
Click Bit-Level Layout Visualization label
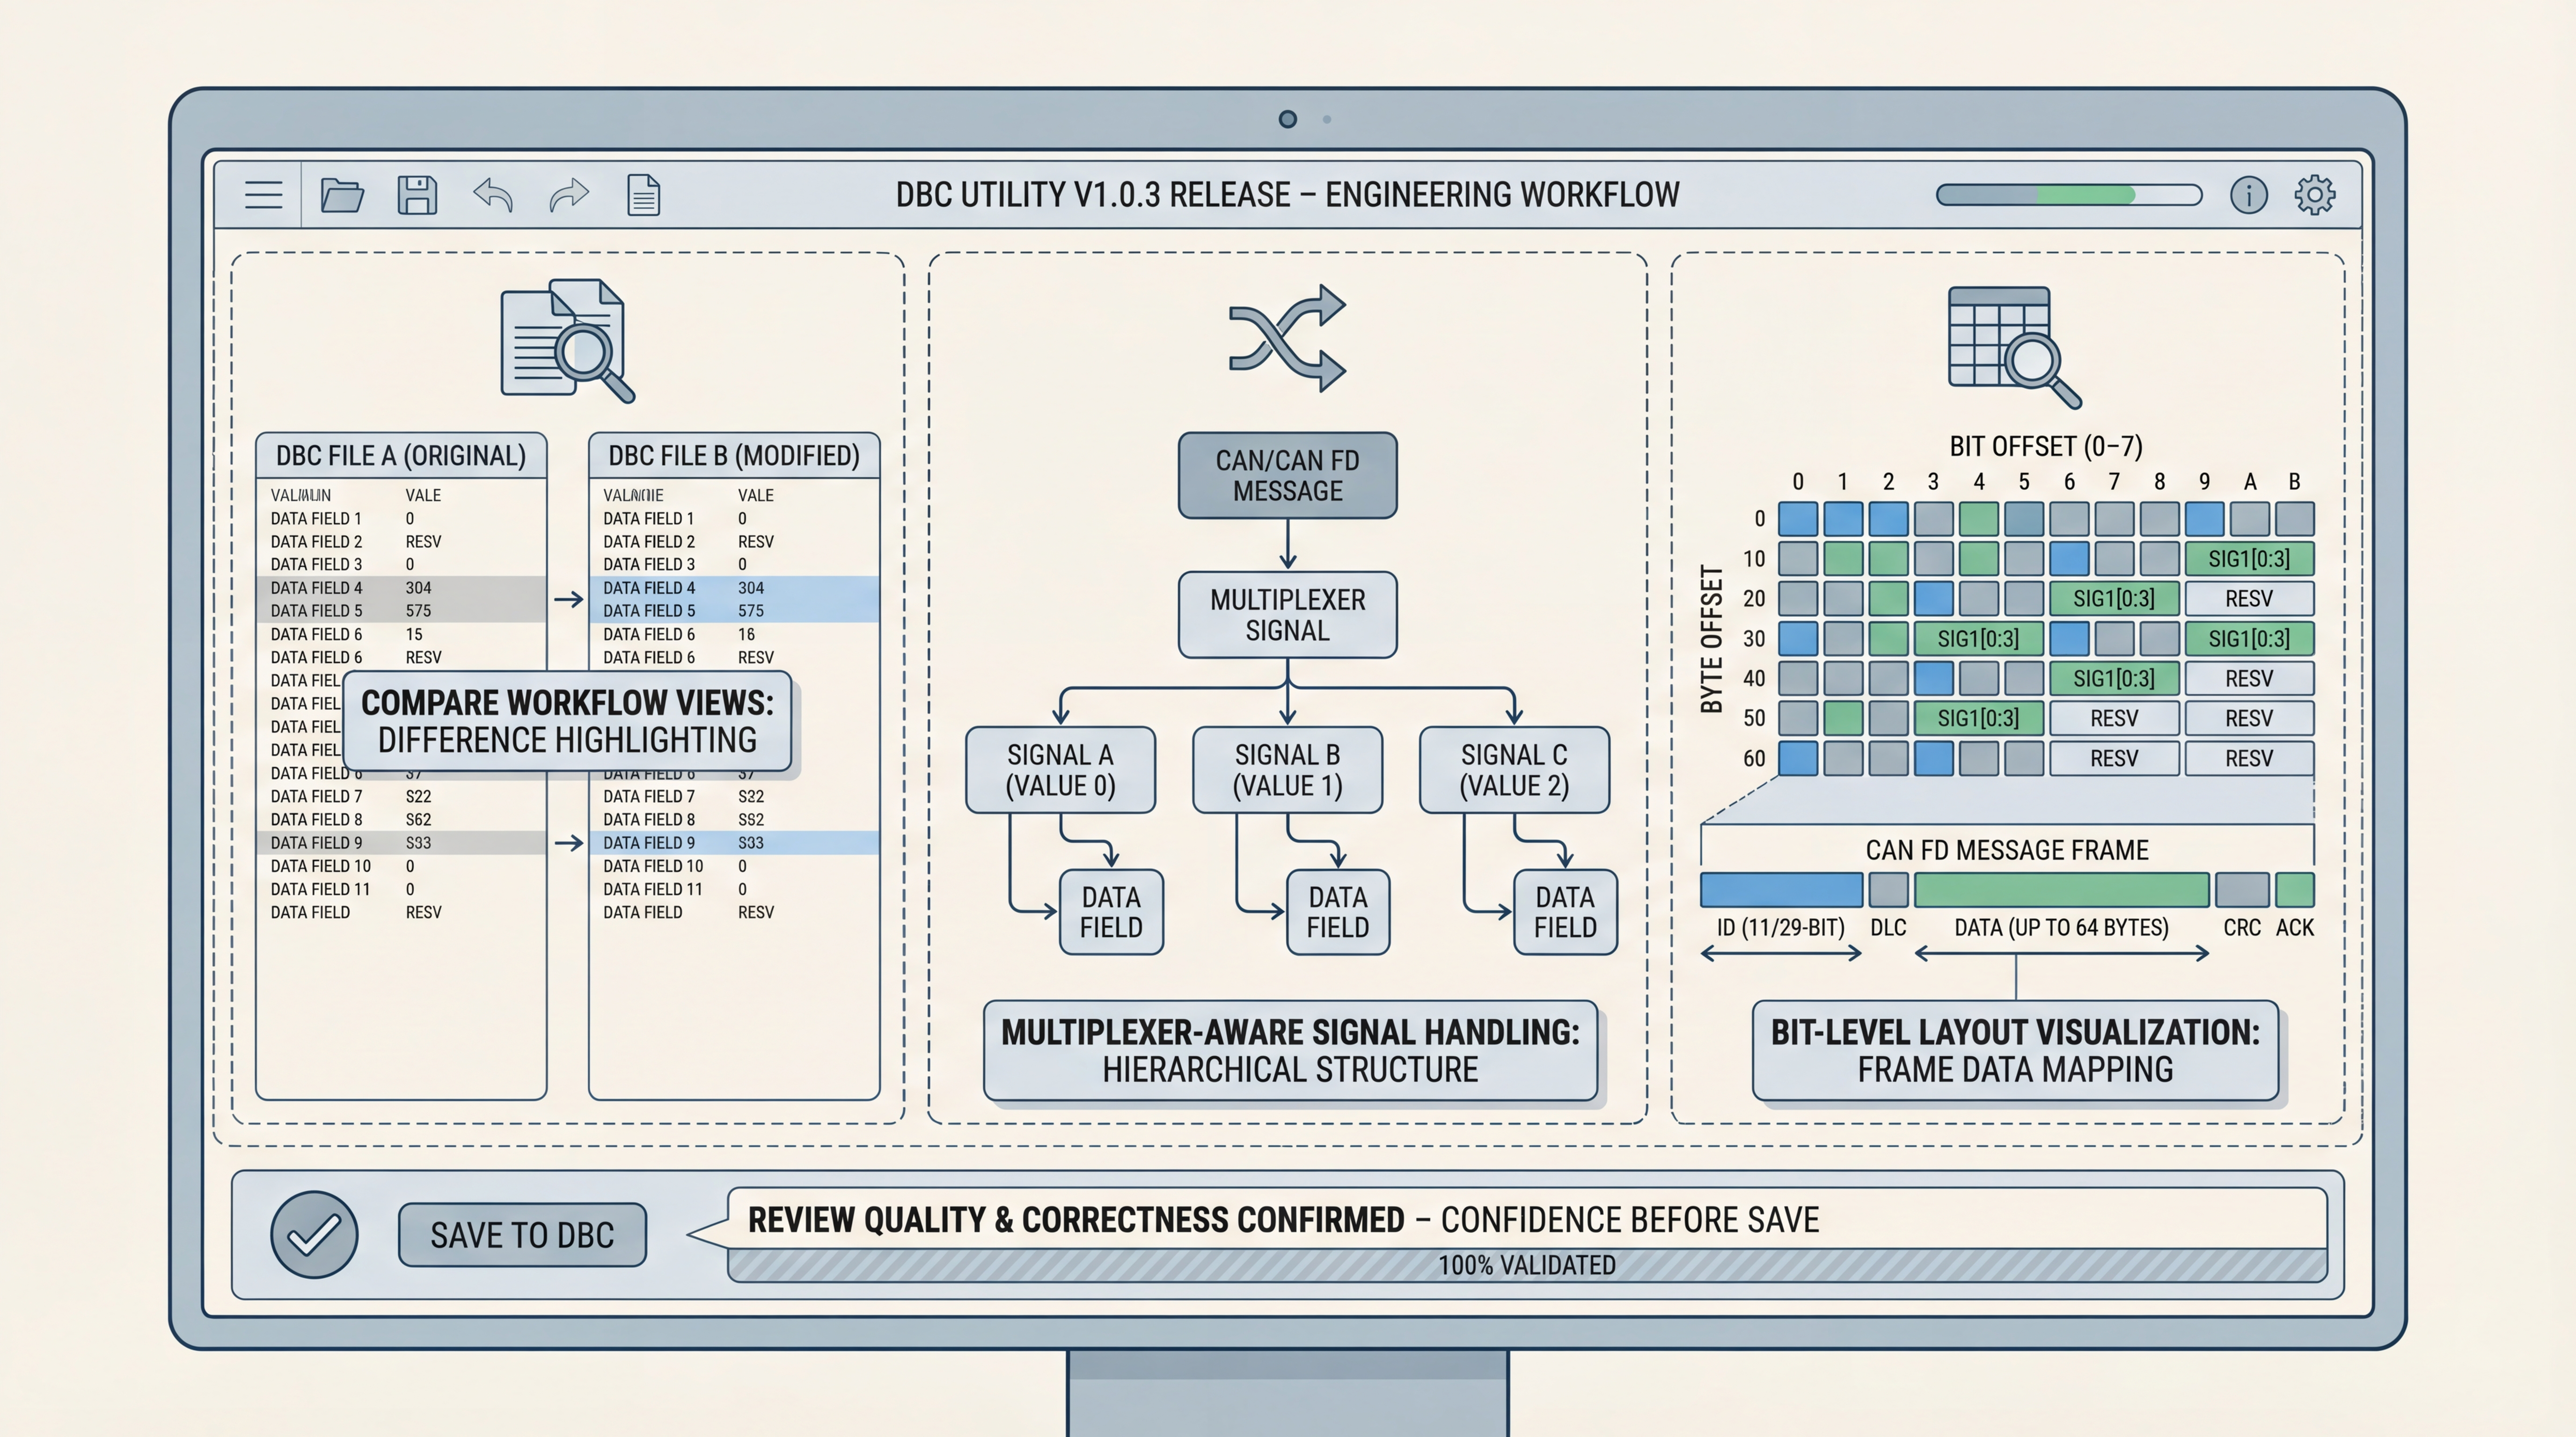(x=2015, y=1050)
